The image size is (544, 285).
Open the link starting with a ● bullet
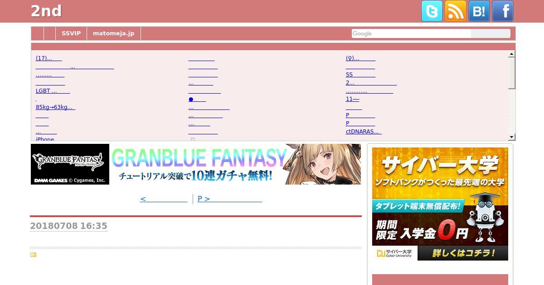tap(197, 99)
